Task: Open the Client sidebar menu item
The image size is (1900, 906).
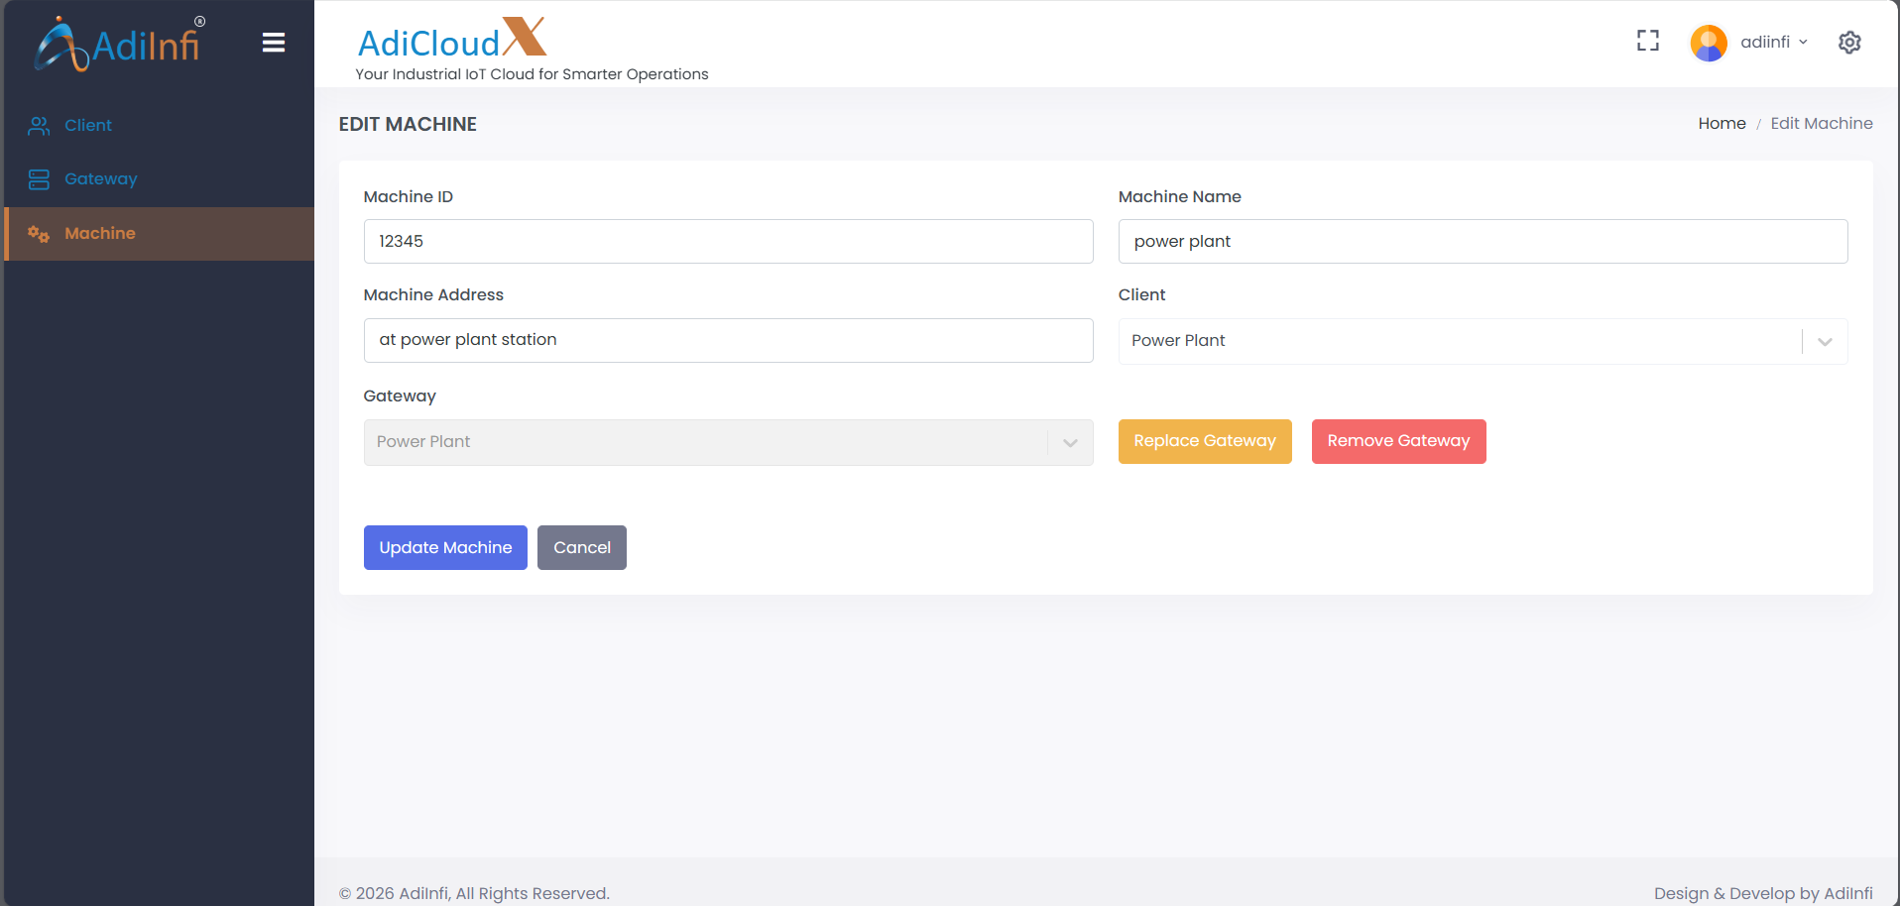Action: tap(88, 126)
